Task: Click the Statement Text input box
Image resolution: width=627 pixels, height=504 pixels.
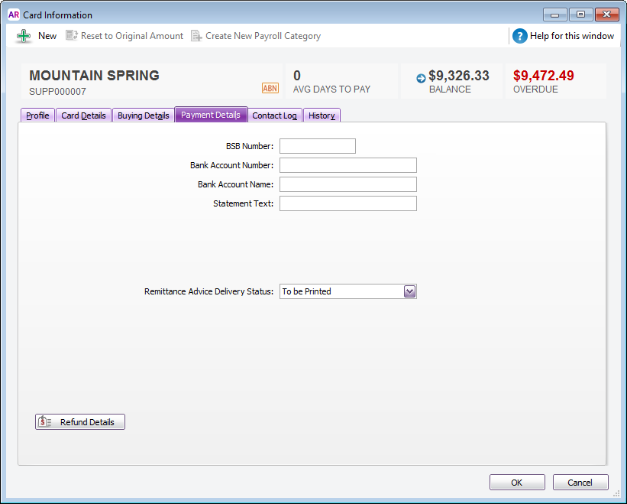Action: coord(348,203)
